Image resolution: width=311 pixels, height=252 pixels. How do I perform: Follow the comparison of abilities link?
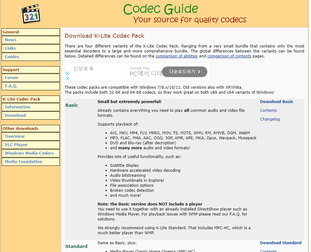177,56
